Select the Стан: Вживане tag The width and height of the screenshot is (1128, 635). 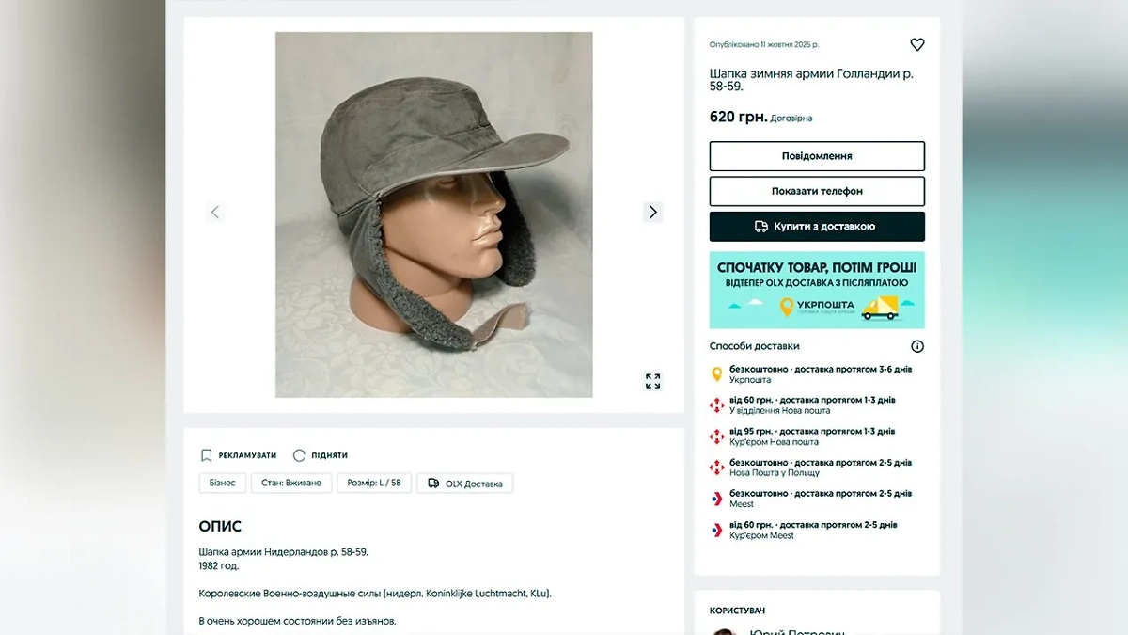coord(291,484)
